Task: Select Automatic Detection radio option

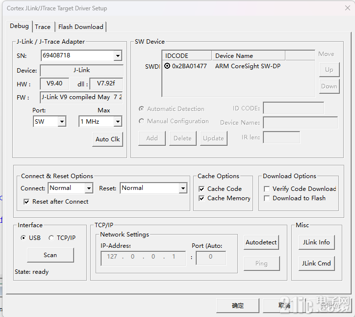Action: click(142, 109)
